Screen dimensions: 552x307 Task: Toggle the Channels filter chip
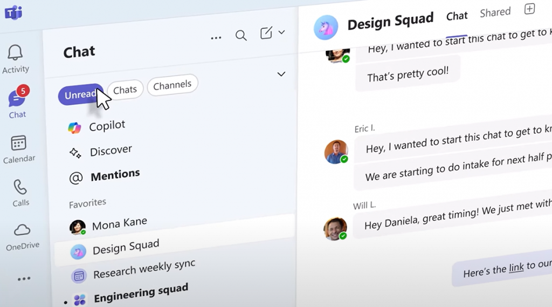pos(172,85)
